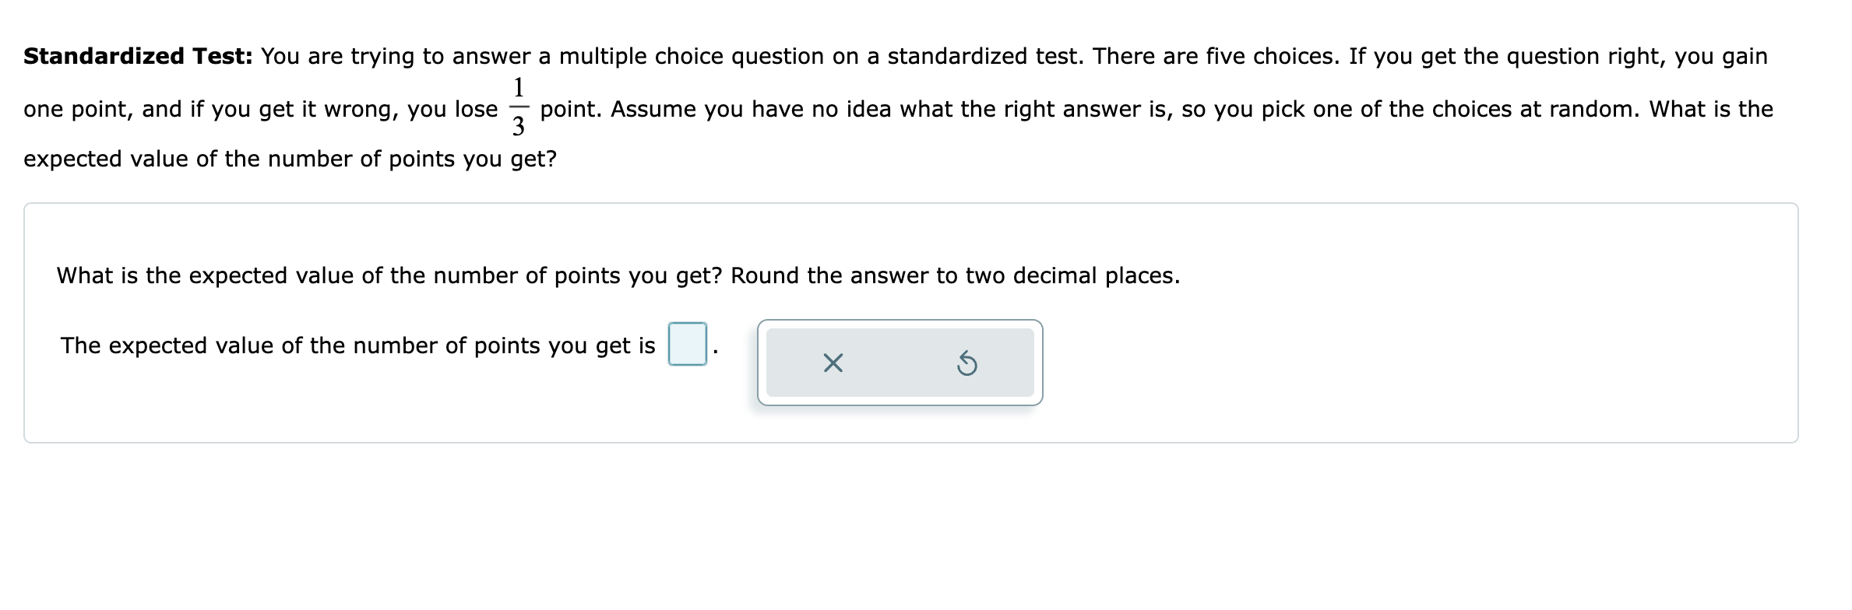Select the clear icon inside the answer toolbar
The height and width of the screenshot is (610, 1852).
pos(833,364)
